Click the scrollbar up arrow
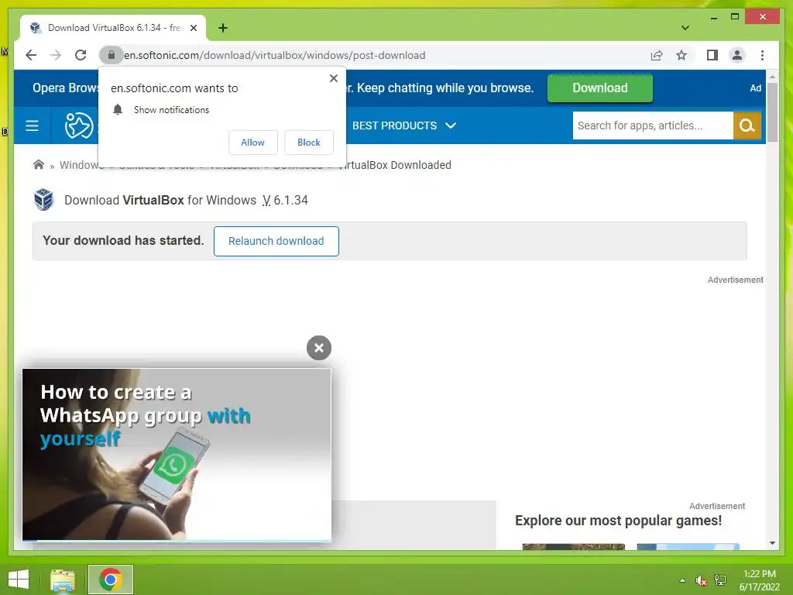This screenshot has width=793, height=595. pyautogui.click(x=772, y=77)
